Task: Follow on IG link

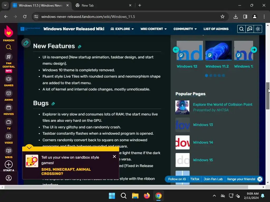Action: (x=177, y=179)
